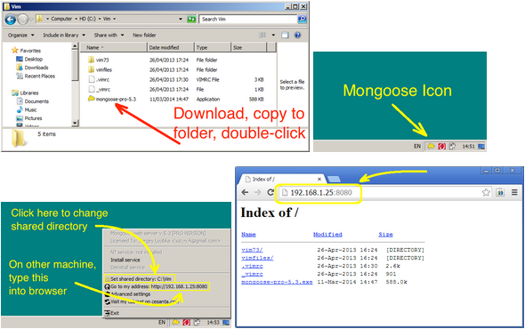Open the browser hamburger menu icon
525x329 pixels.
click(x=514, y=192)
